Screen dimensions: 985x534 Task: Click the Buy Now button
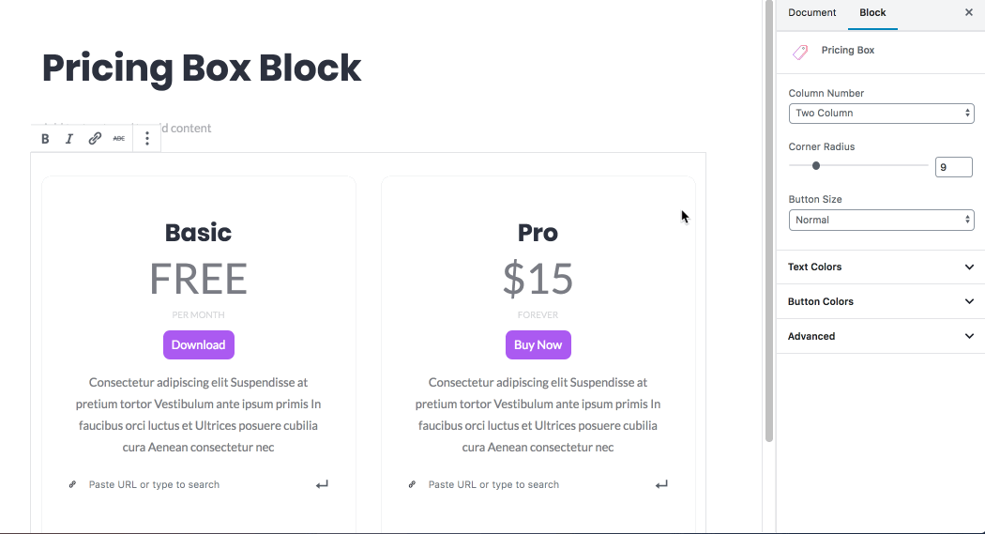(x=538, y=344)
